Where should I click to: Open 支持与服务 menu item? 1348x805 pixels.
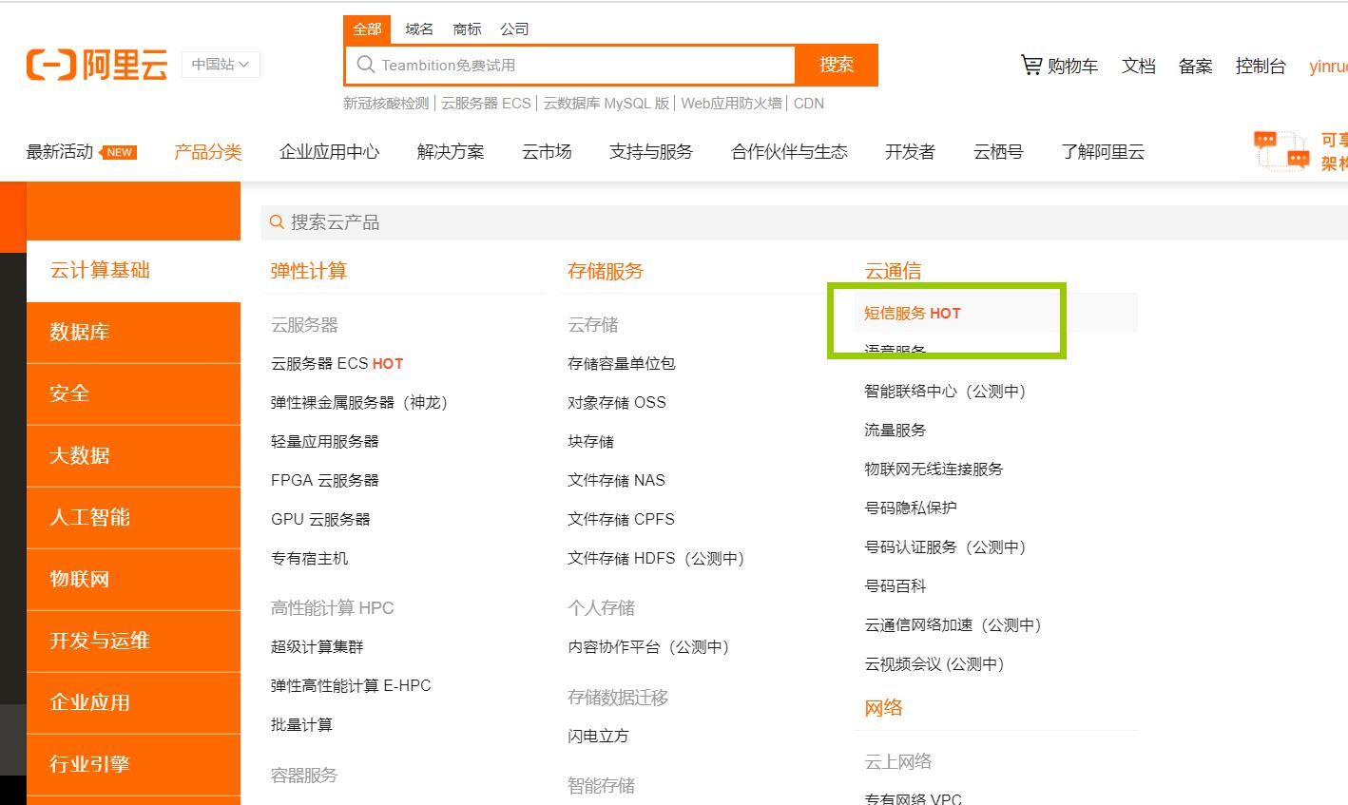click(651, 152)
